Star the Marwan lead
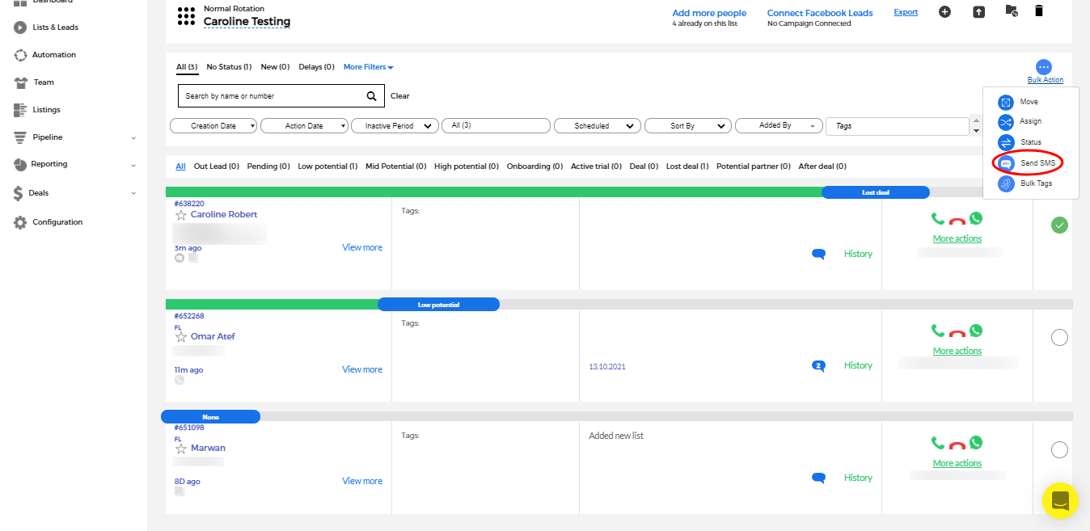1090x531 pixels. [x=181, y=449]
